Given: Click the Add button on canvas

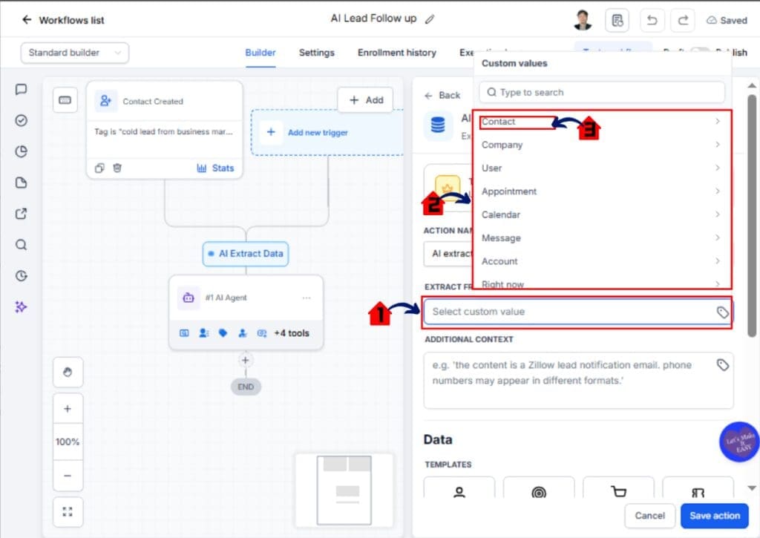Looking at the screenshot, I should [x=366, y=100].
